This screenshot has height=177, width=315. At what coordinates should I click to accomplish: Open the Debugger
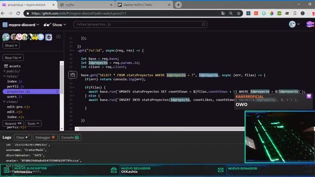click(45, 138)
